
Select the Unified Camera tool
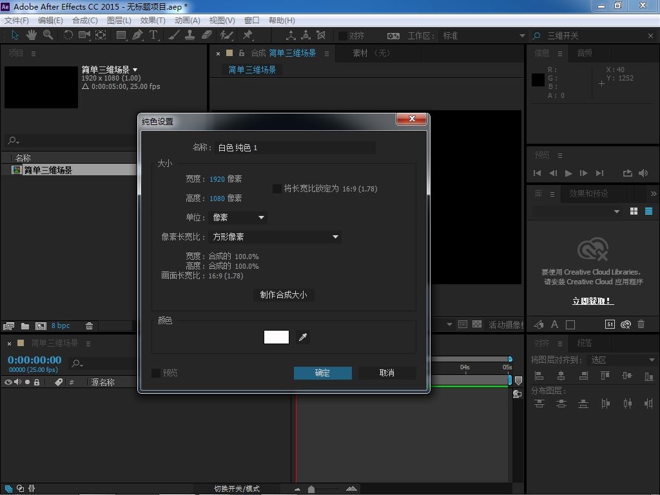click(x=84, y=35)
